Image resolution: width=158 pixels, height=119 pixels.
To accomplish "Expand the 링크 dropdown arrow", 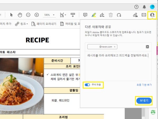I will point(27,24).
